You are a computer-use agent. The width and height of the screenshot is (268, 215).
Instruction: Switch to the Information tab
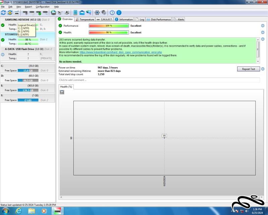click(124, 19)
